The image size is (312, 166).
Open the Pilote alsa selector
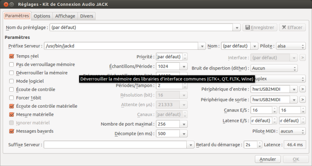coord(291,46)
